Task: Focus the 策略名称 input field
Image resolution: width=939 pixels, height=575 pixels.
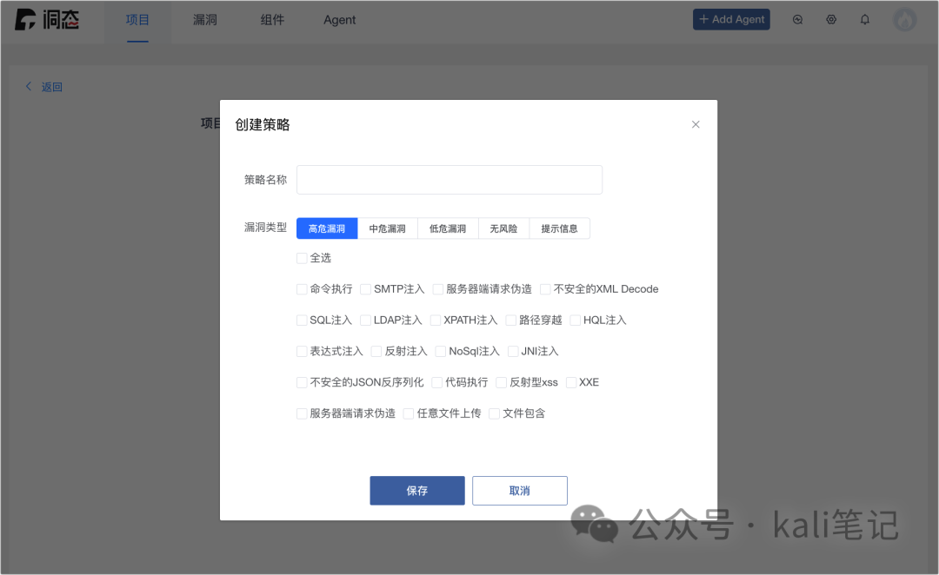Action: pyautogui.click(x=450, y=180)
